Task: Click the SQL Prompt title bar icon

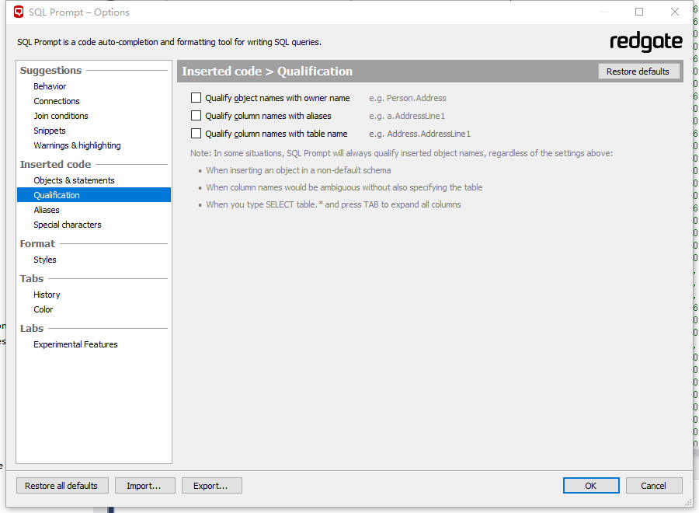Action: point(19,12)
